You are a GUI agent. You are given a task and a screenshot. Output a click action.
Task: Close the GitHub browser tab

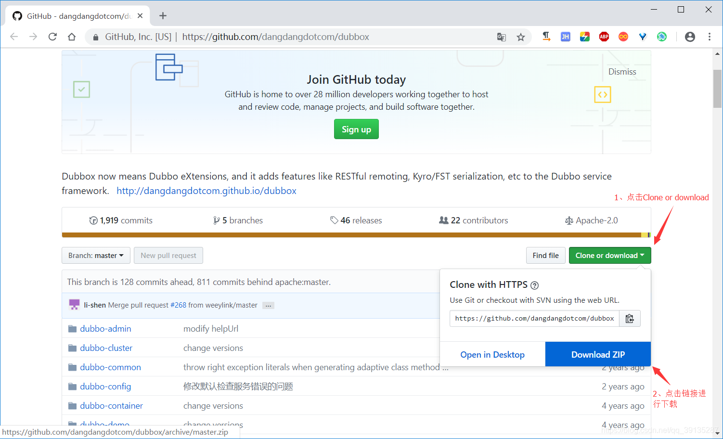(x=140, y=16)
